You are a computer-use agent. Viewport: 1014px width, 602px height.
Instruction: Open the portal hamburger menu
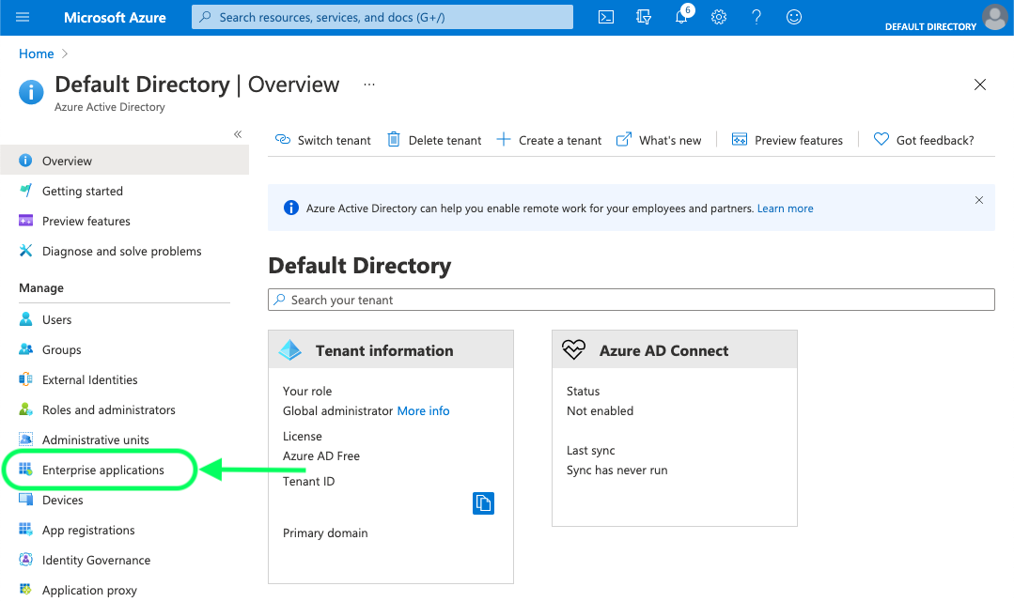[x=23, y=18]
